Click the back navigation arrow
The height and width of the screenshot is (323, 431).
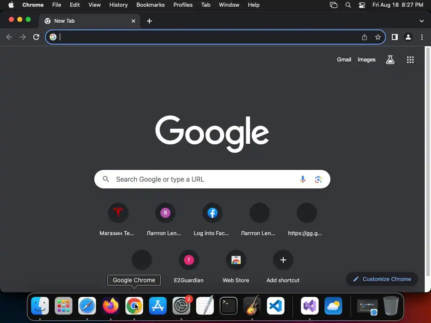pos(9,37)
